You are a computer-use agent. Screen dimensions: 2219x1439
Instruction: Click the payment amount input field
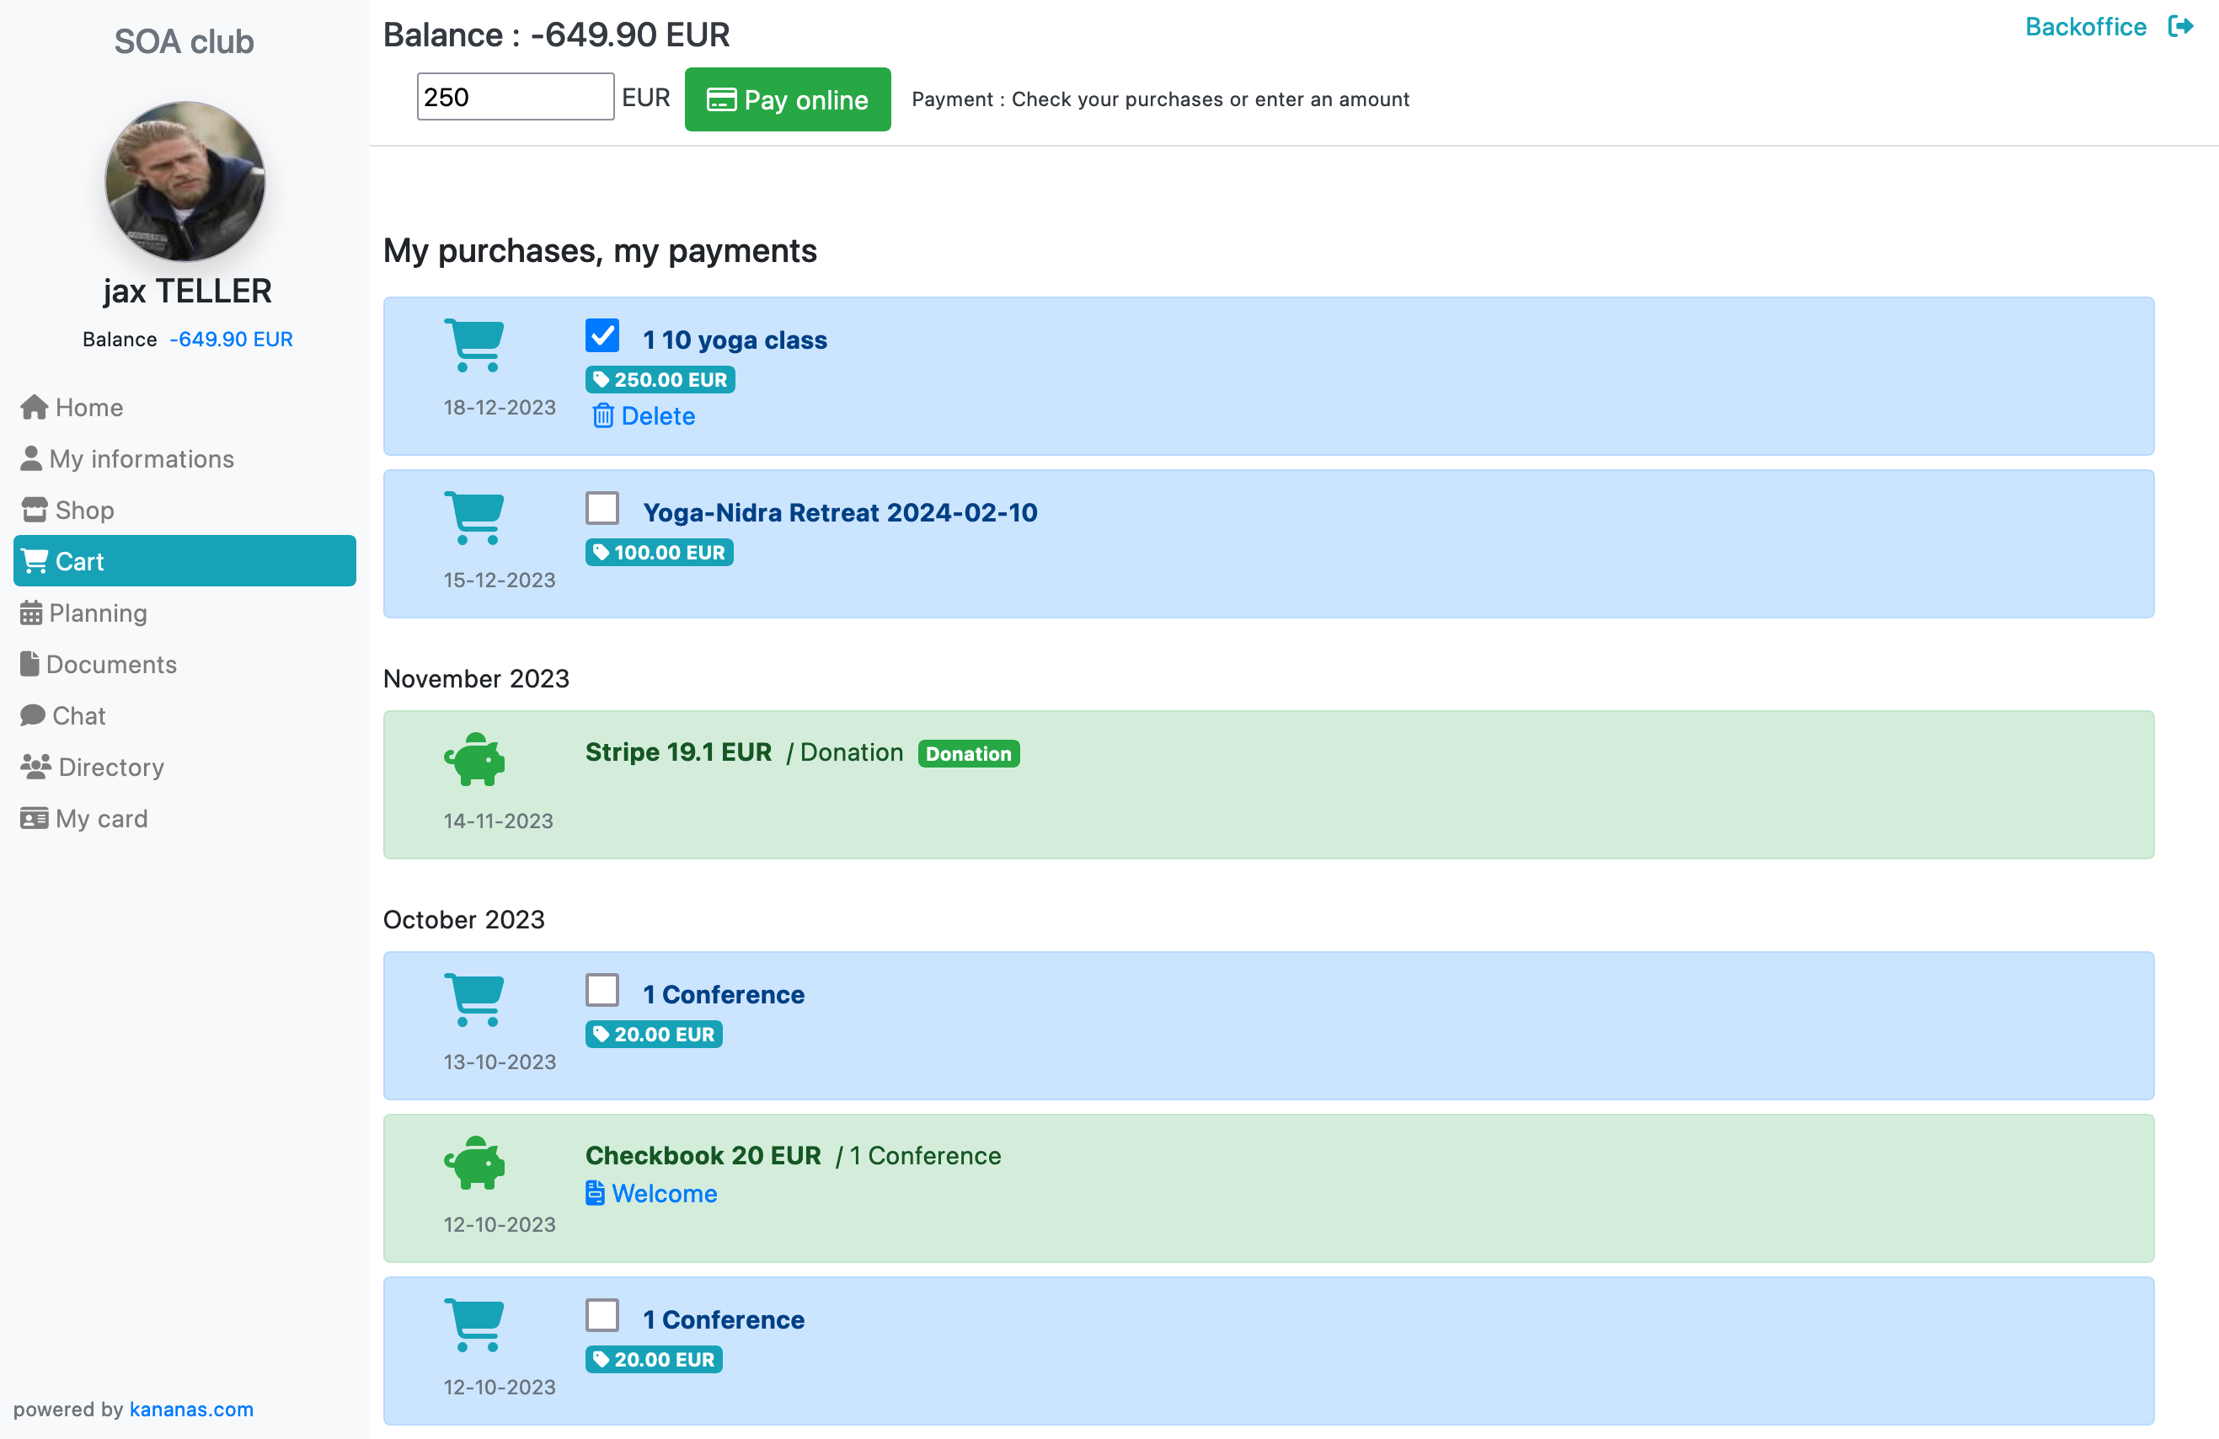point(516,97)
